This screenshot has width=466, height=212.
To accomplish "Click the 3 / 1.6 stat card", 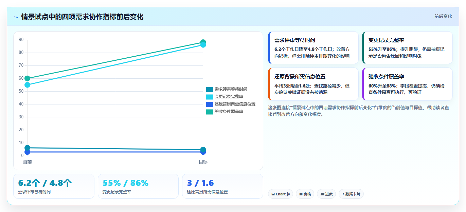I will pos(222,186).
